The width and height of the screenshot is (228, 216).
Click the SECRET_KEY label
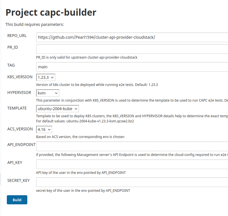pos(18,180)
